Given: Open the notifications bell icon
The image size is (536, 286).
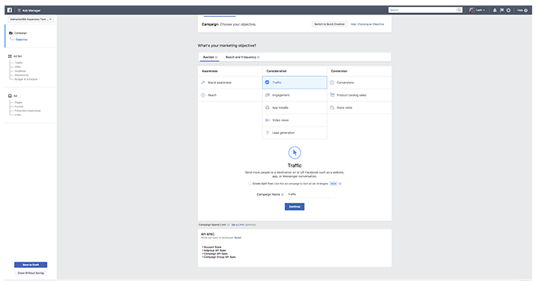Looking at the screenshot, I should 495,10.
